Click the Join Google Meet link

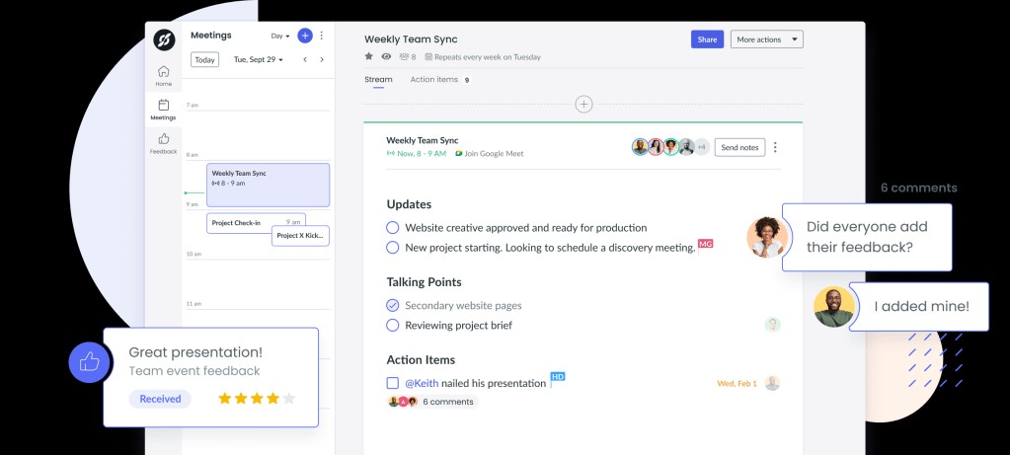494,154
